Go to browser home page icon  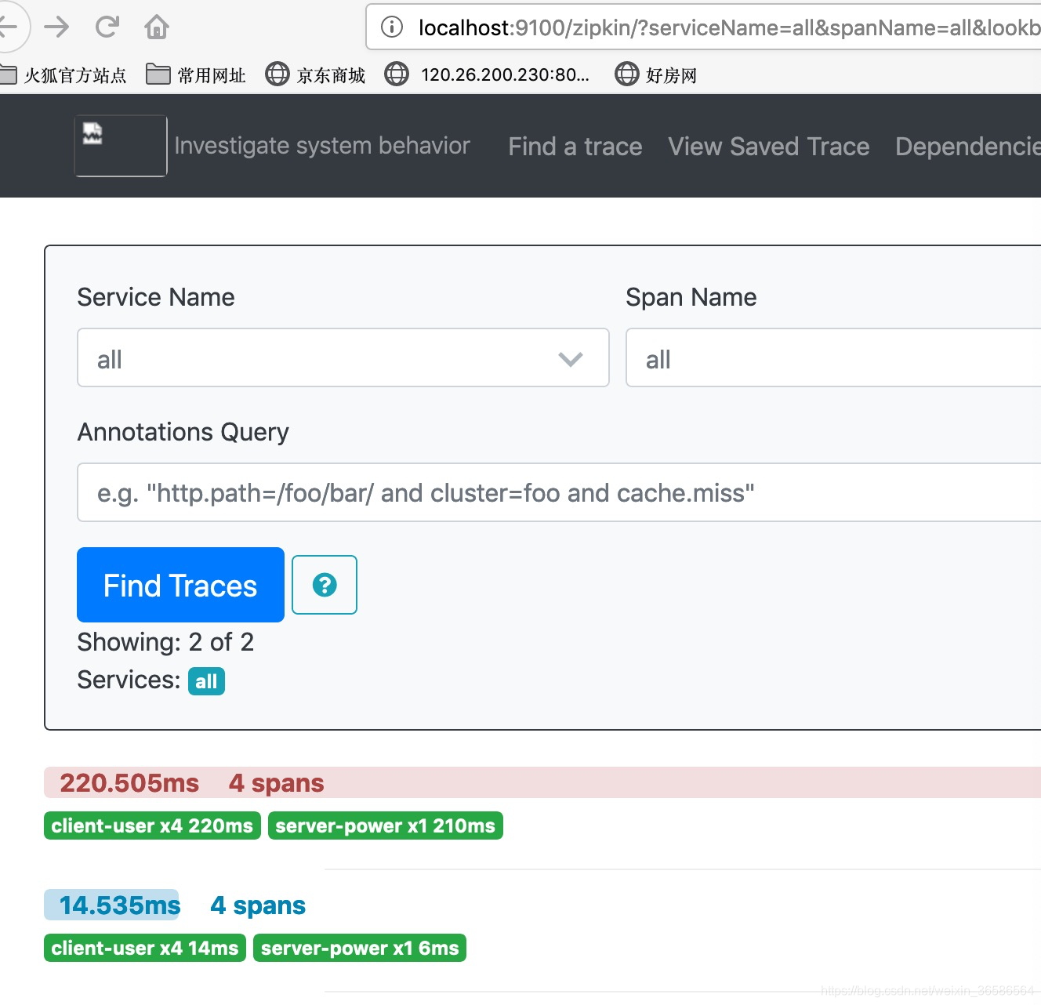point(157,27)
